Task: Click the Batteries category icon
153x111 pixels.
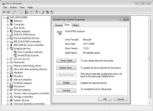Action: pyautogui.click(x=11, y=21)
